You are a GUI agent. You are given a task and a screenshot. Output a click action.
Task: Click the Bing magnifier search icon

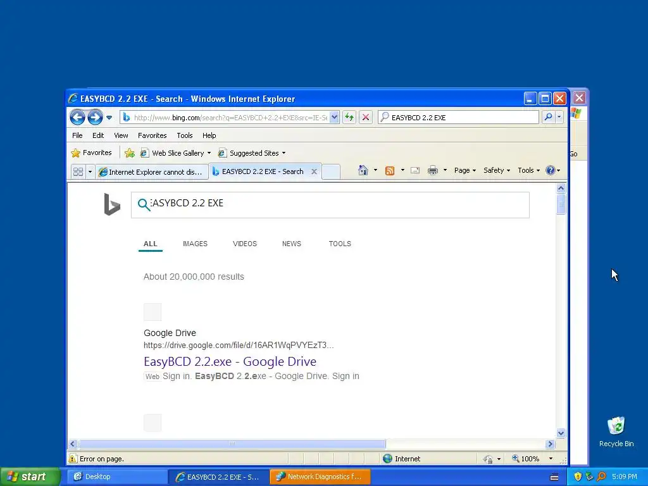[x=144, y=204]
